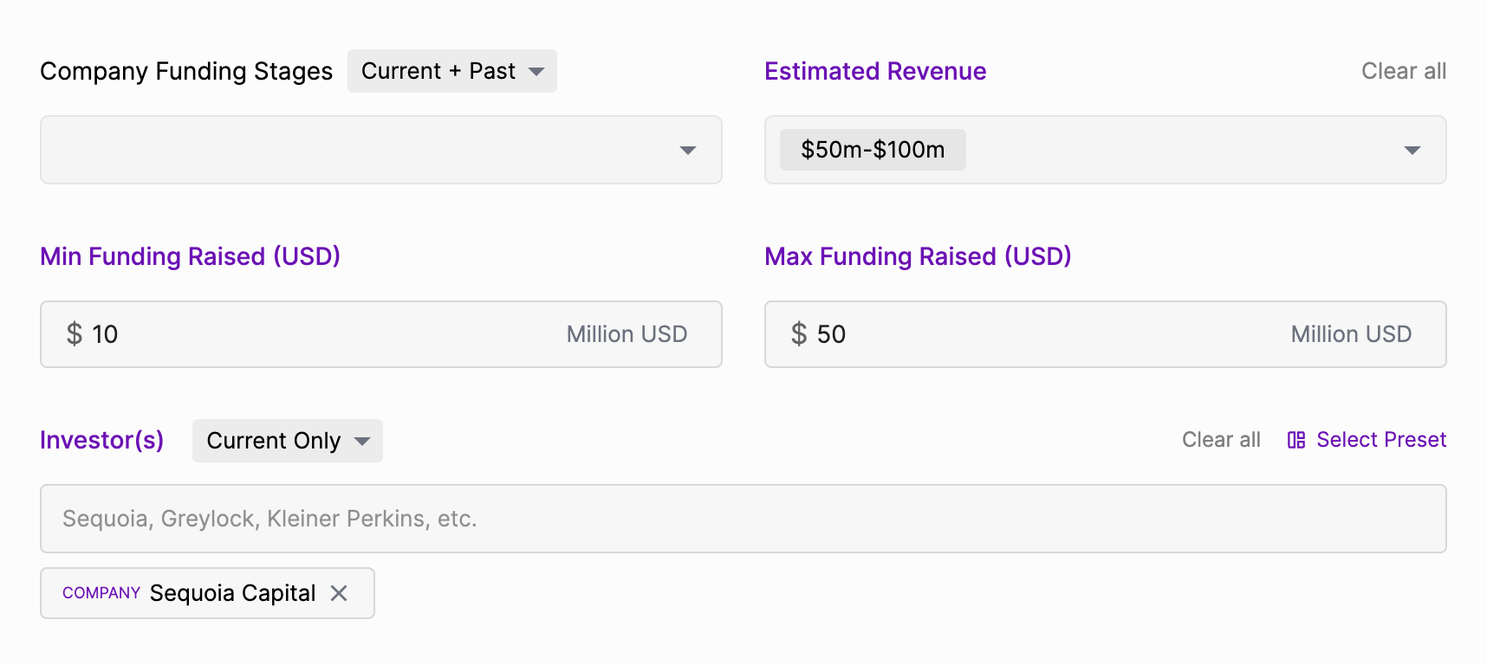Click the Estimated Revenue heading label
Screen dimensions: 1487x665
click(x=875, y=71)
